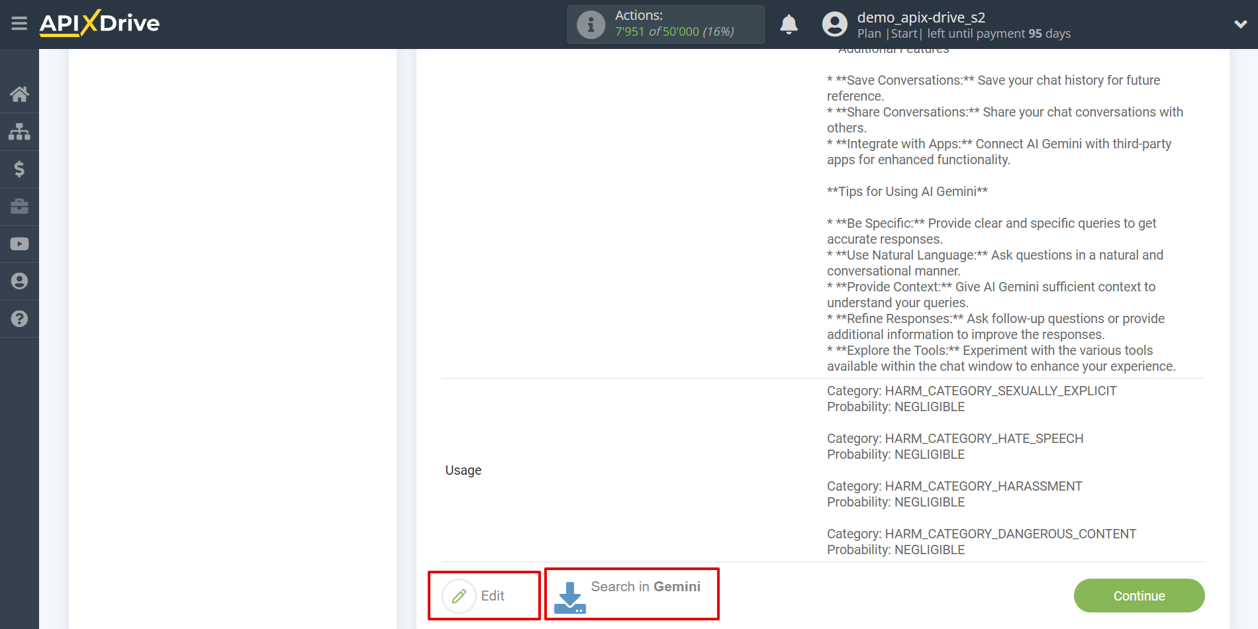Click demo_apix-drive_s2 username
The image size is (1258, 629).
[921, 17]
